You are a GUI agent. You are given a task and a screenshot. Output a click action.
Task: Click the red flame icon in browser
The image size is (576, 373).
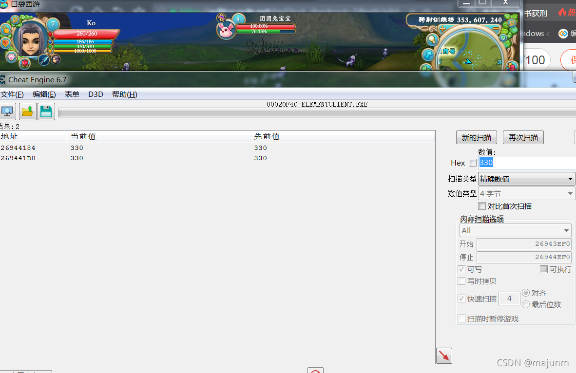pyautogui.click(x=562, y=13)
